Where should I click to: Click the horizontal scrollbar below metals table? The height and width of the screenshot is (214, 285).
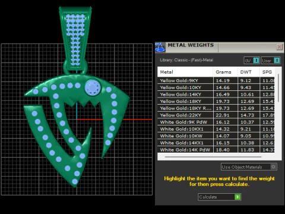pyautogui.click(x=213, y=157)
